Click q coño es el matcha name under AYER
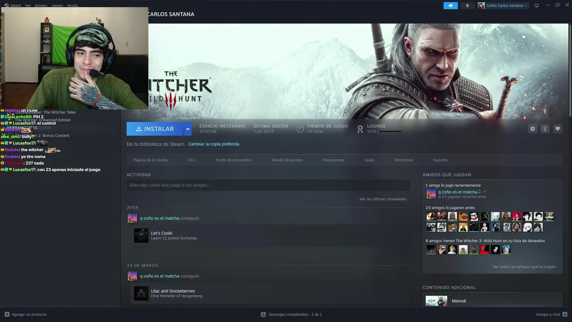572x322 pixels. [x=160, y=218]
